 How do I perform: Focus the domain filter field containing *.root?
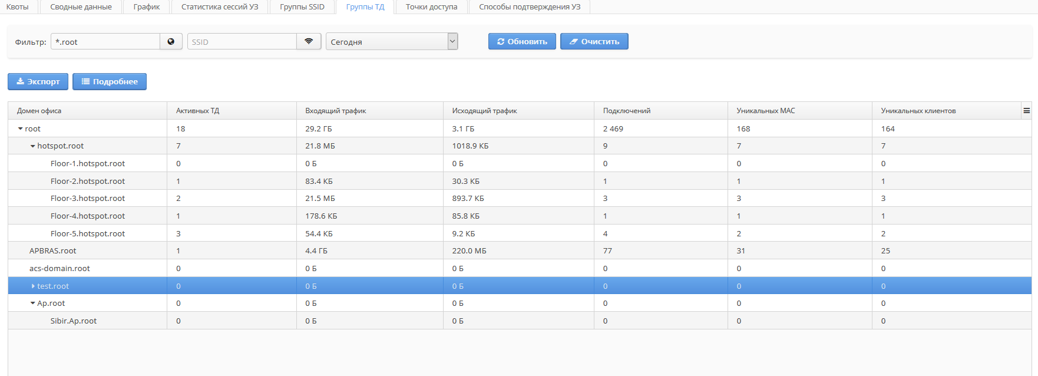tap(105, 41)
